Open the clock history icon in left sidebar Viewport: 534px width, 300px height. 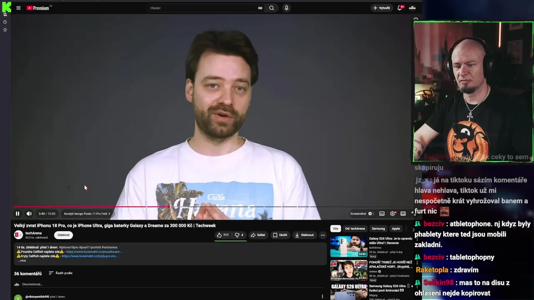pos(5,22)
